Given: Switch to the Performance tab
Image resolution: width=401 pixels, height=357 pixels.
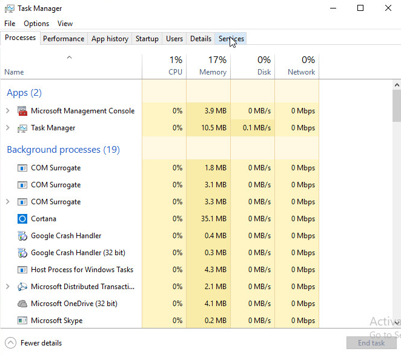Looking at the screenshot, I should coord(64,39).
